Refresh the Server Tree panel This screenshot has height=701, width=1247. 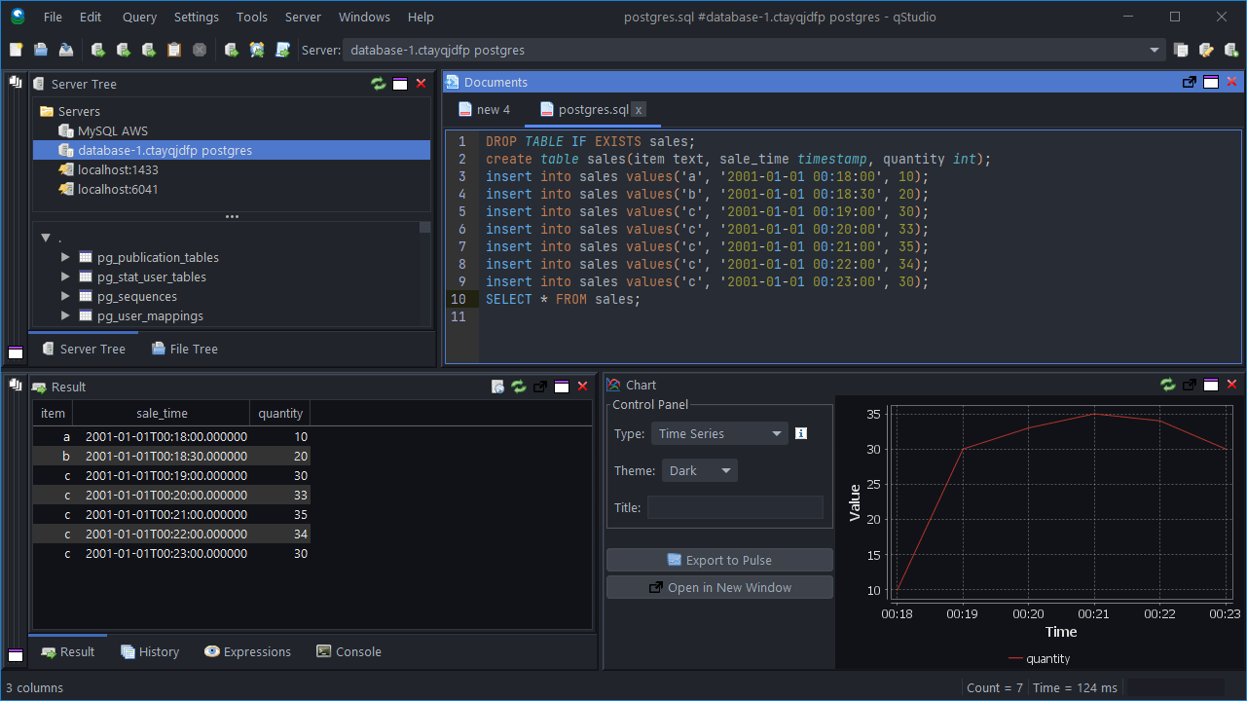(x=378, y=84)
